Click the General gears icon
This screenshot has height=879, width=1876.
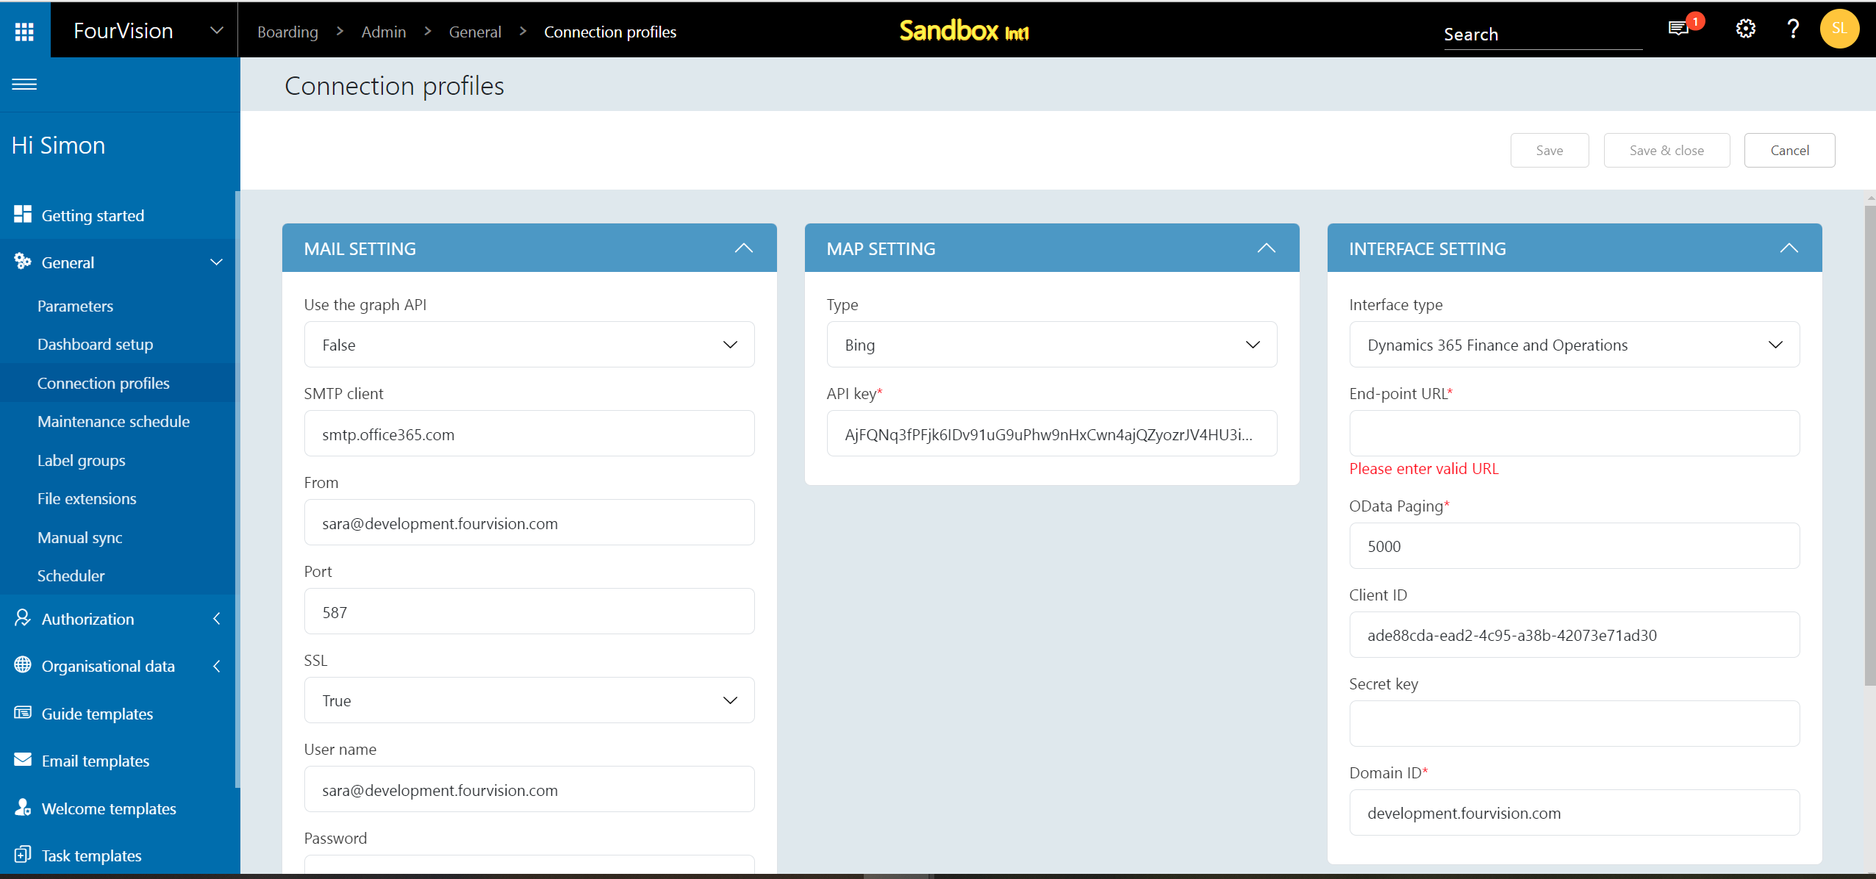pyautogui.click(x=23, y=261)
